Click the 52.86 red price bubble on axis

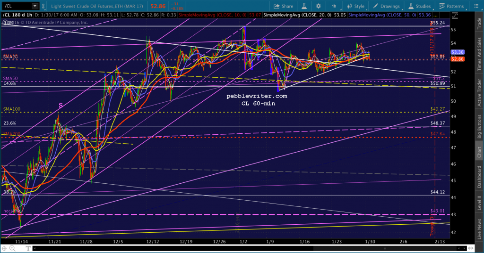pyautogui.click(x=458, y=59)
